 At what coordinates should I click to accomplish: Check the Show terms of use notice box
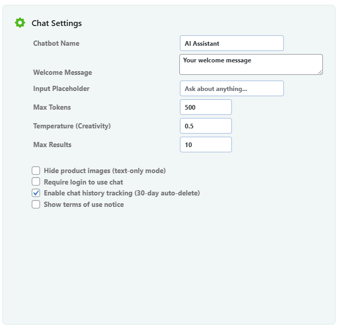tap(36, 205)
